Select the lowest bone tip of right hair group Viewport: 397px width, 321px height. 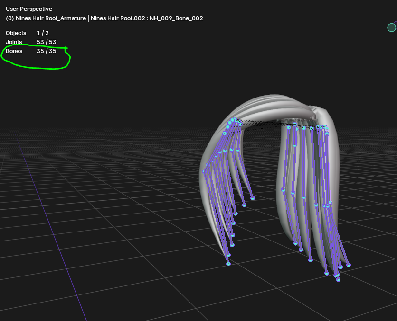tap(338, 279)
